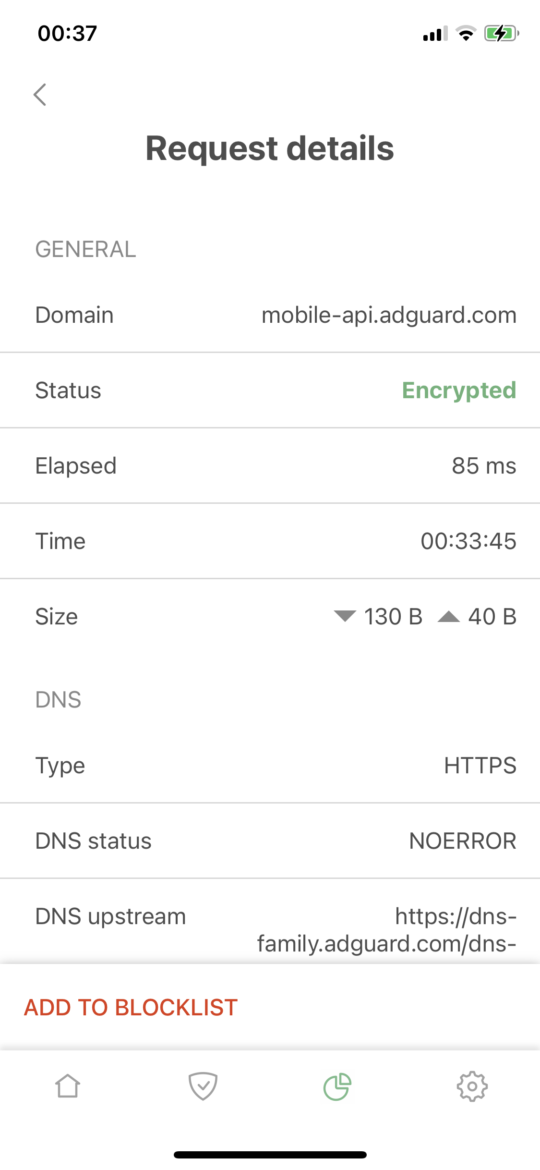Select the DNS upstream URL text

point(387,930)
